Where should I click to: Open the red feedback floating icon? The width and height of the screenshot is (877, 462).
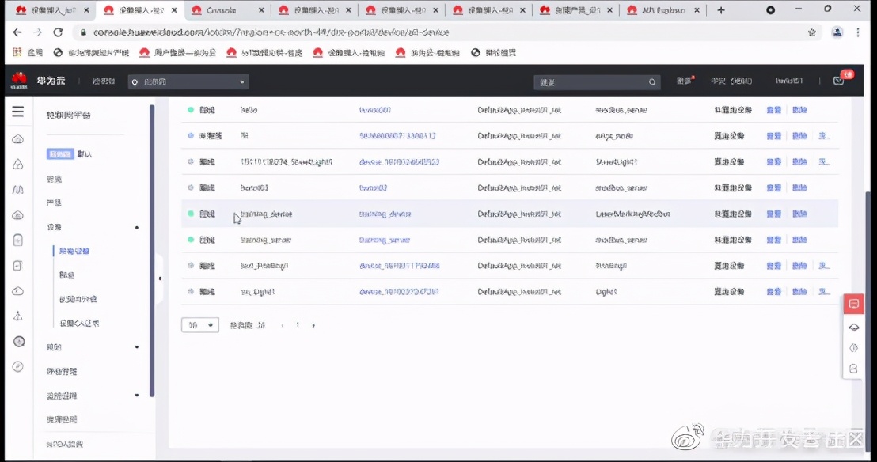(854, 304)
